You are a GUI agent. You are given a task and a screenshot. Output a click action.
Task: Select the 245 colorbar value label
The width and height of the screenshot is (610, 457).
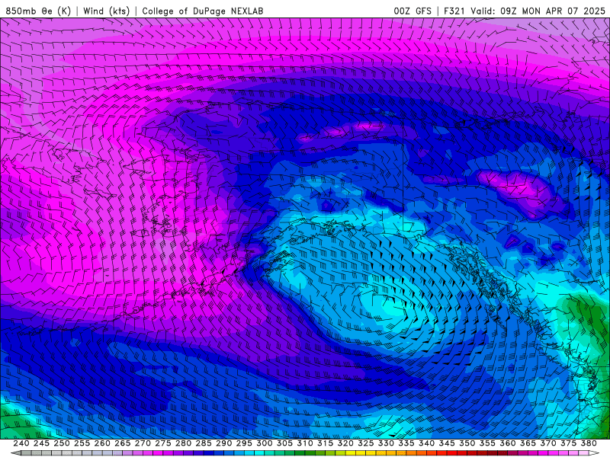tap(42, 443)
